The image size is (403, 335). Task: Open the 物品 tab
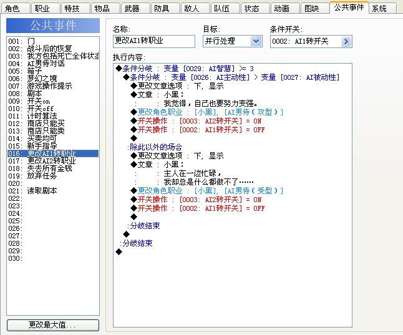point(105,8)
